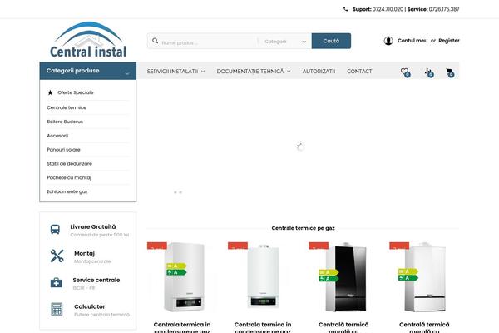The image size is (499, 333).
Task: Click the sale badge on black boiler product
Action: 319,246
